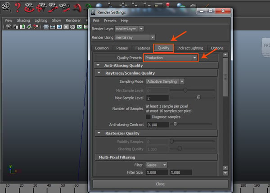Image resolution: width=270 pixels, height=193 pixels.
Task: Open the Filter Gauss dropdown
Action: (x=156, y=165)
